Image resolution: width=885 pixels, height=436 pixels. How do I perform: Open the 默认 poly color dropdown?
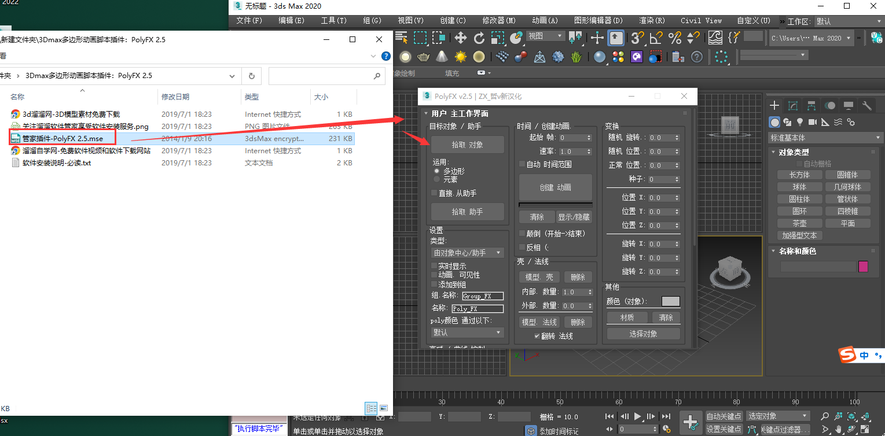tap(468, 332)
